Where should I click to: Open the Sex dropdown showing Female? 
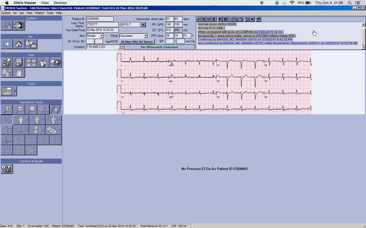(102, 36)
